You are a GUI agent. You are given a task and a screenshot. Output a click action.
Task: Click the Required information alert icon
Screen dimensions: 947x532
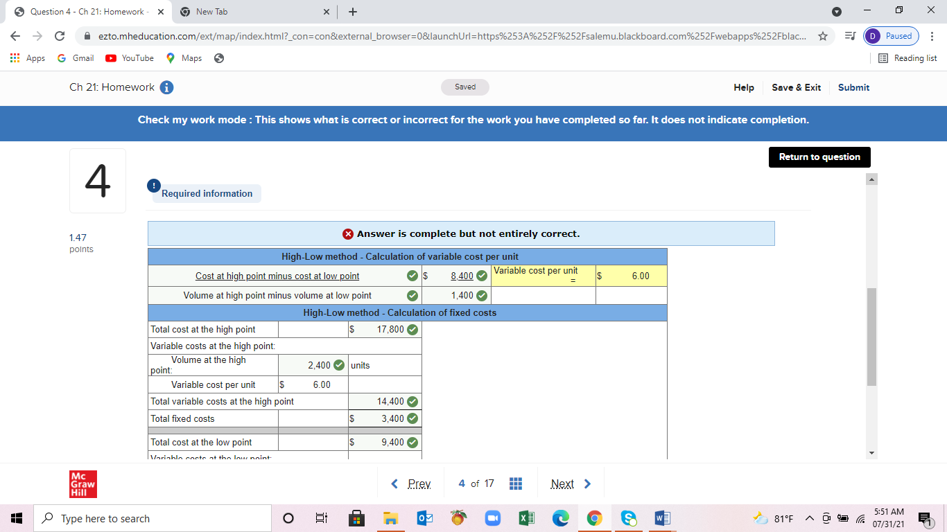[x=153, y=186]
